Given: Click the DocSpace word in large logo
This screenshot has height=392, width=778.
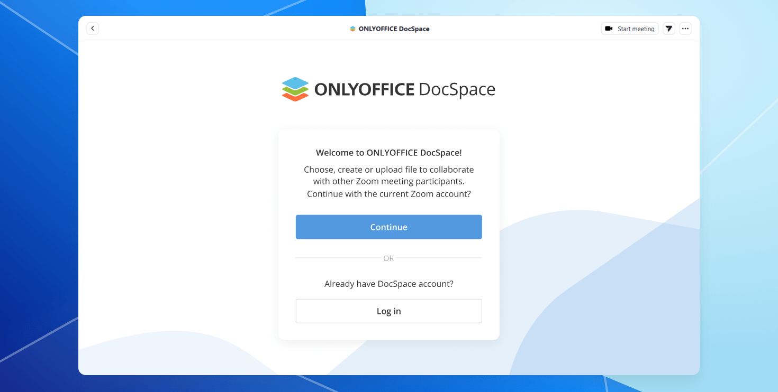Looking at the screenshot, I should [457, 90].
